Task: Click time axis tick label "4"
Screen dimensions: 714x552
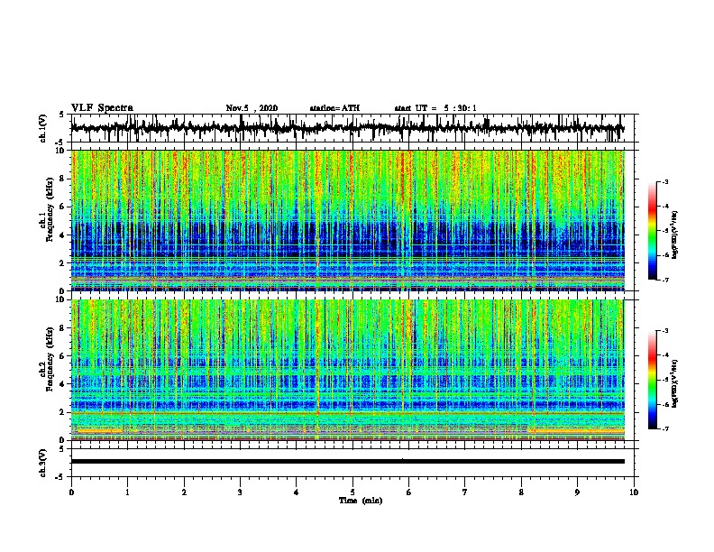Action: click(x=297, y=492)
